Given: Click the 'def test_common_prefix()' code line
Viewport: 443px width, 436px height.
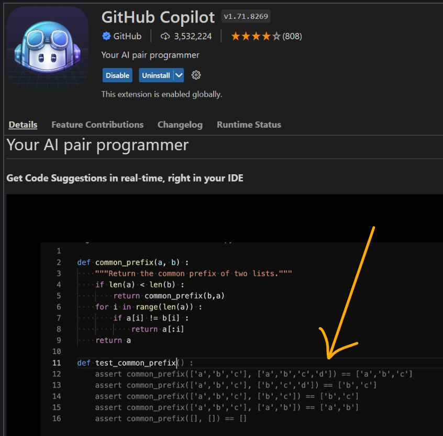Looking at the screenshot, I should pos(135,363).
